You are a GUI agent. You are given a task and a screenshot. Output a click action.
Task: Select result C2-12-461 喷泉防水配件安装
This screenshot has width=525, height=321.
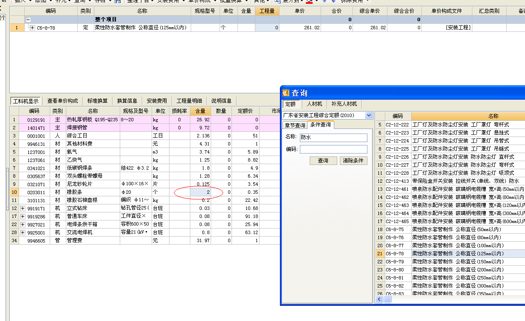pyautogui.click(x=450, y=189)
